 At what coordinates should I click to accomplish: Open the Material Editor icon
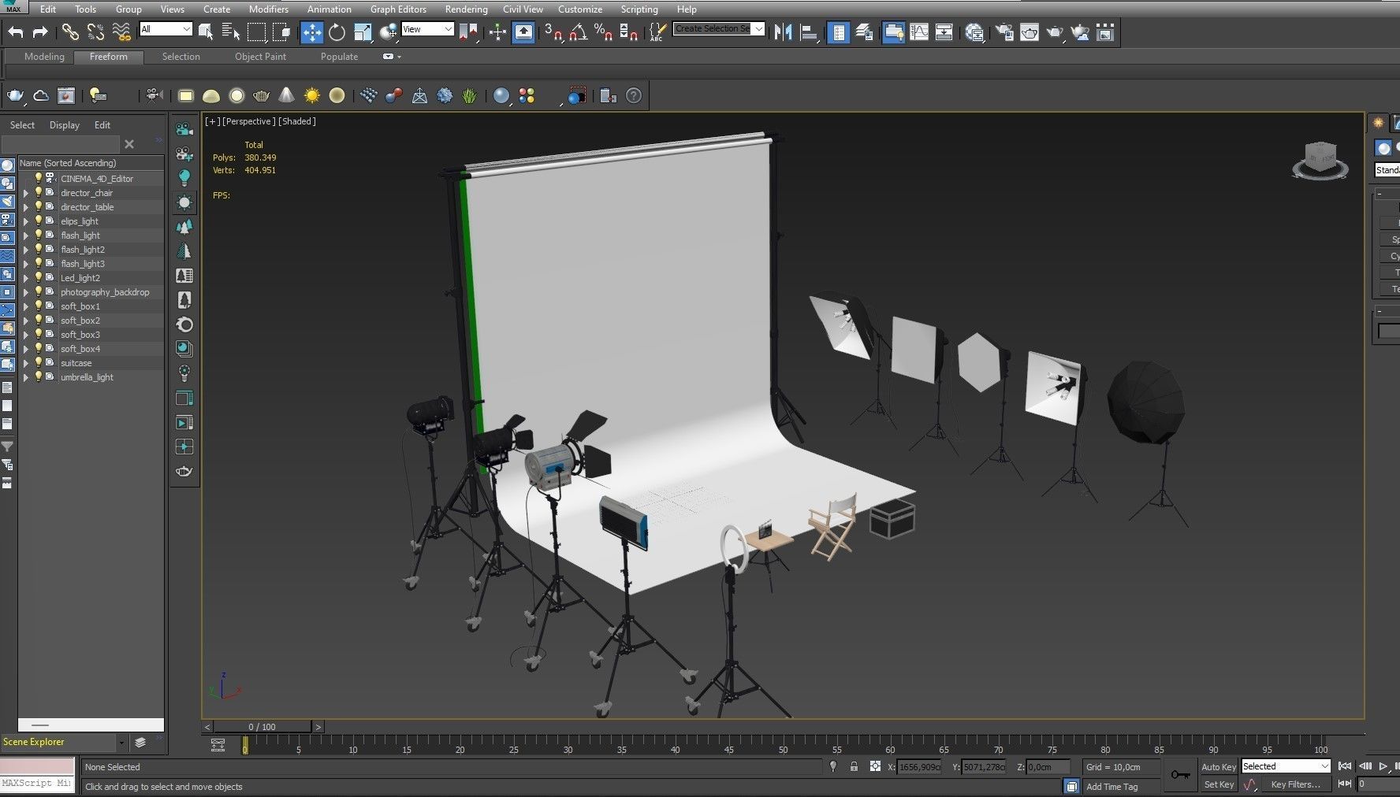975,32
